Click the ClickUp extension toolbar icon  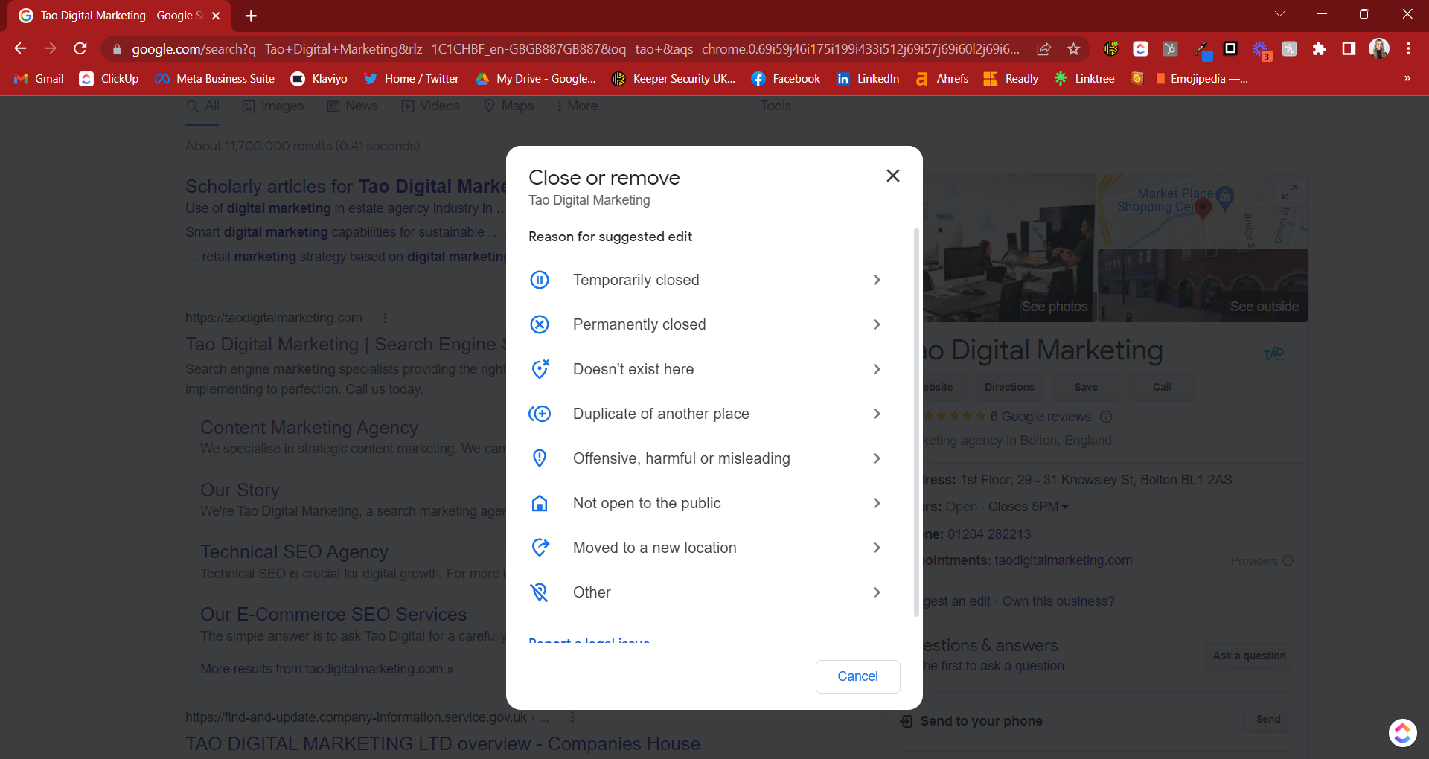pyautogui.click(x=1140, y=49)
